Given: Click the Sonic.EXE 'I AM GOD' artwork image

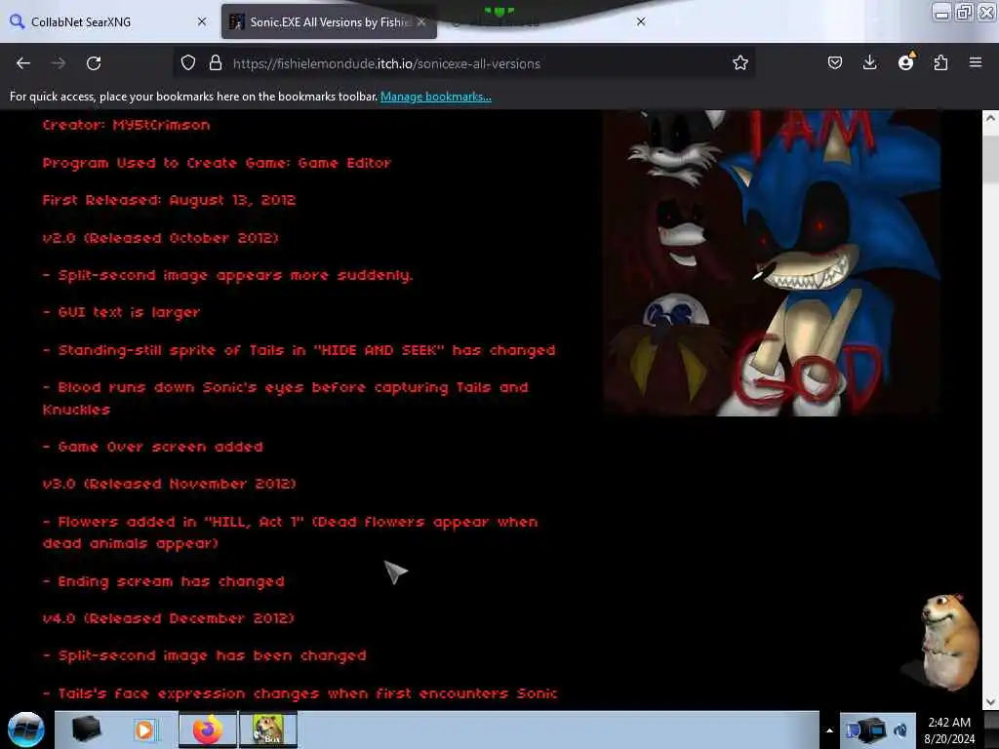Looking at the screenshot, I should pos(773,262).
